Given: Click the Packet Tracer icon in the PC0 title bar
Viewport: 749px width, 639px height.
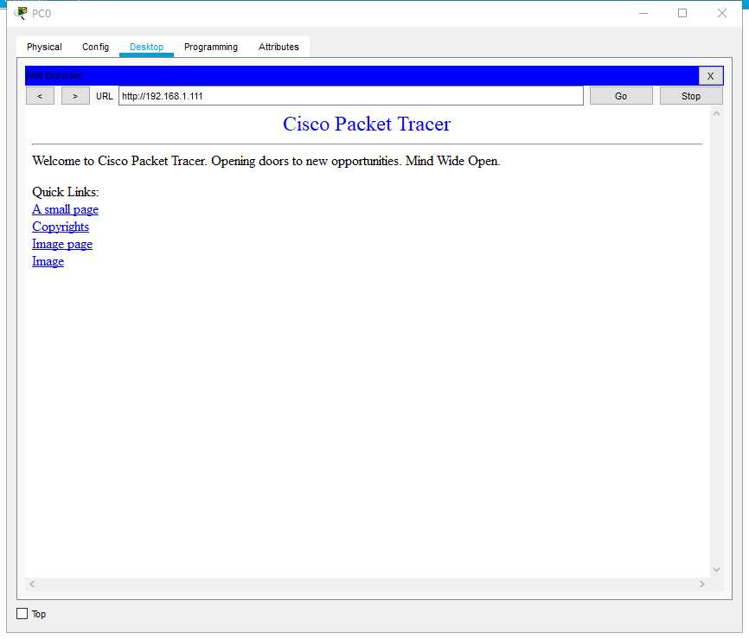Looking at the screenshot, I should (x=21, y=13).
